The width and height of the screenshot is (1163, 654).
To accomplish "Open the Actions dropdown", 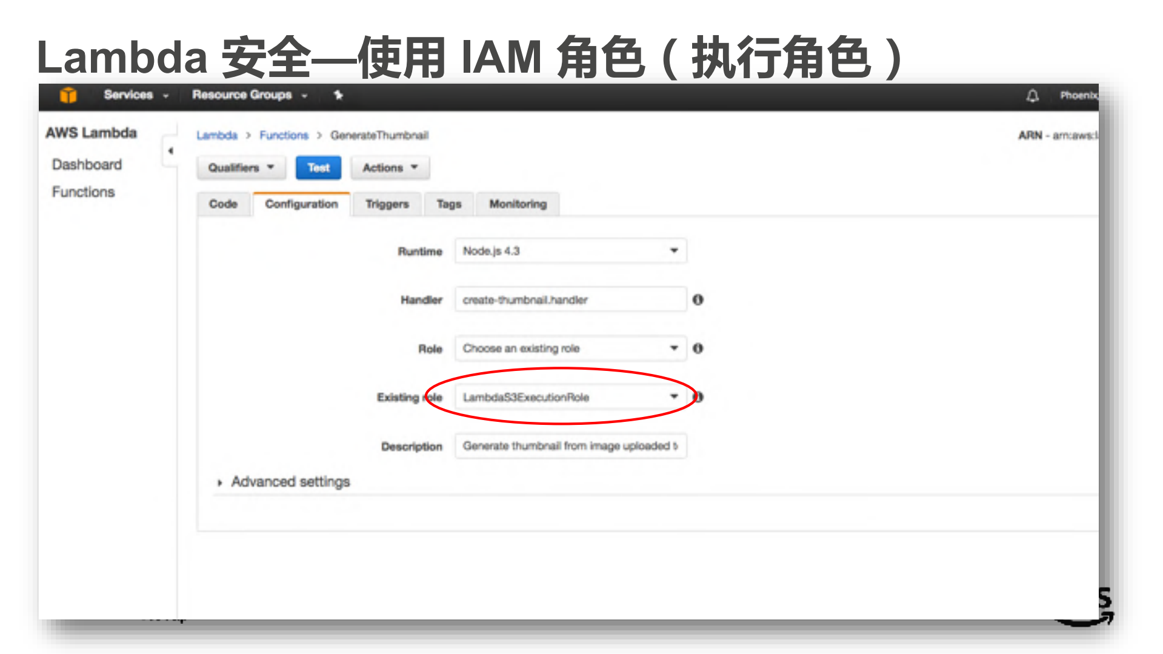I will (390, 168).
